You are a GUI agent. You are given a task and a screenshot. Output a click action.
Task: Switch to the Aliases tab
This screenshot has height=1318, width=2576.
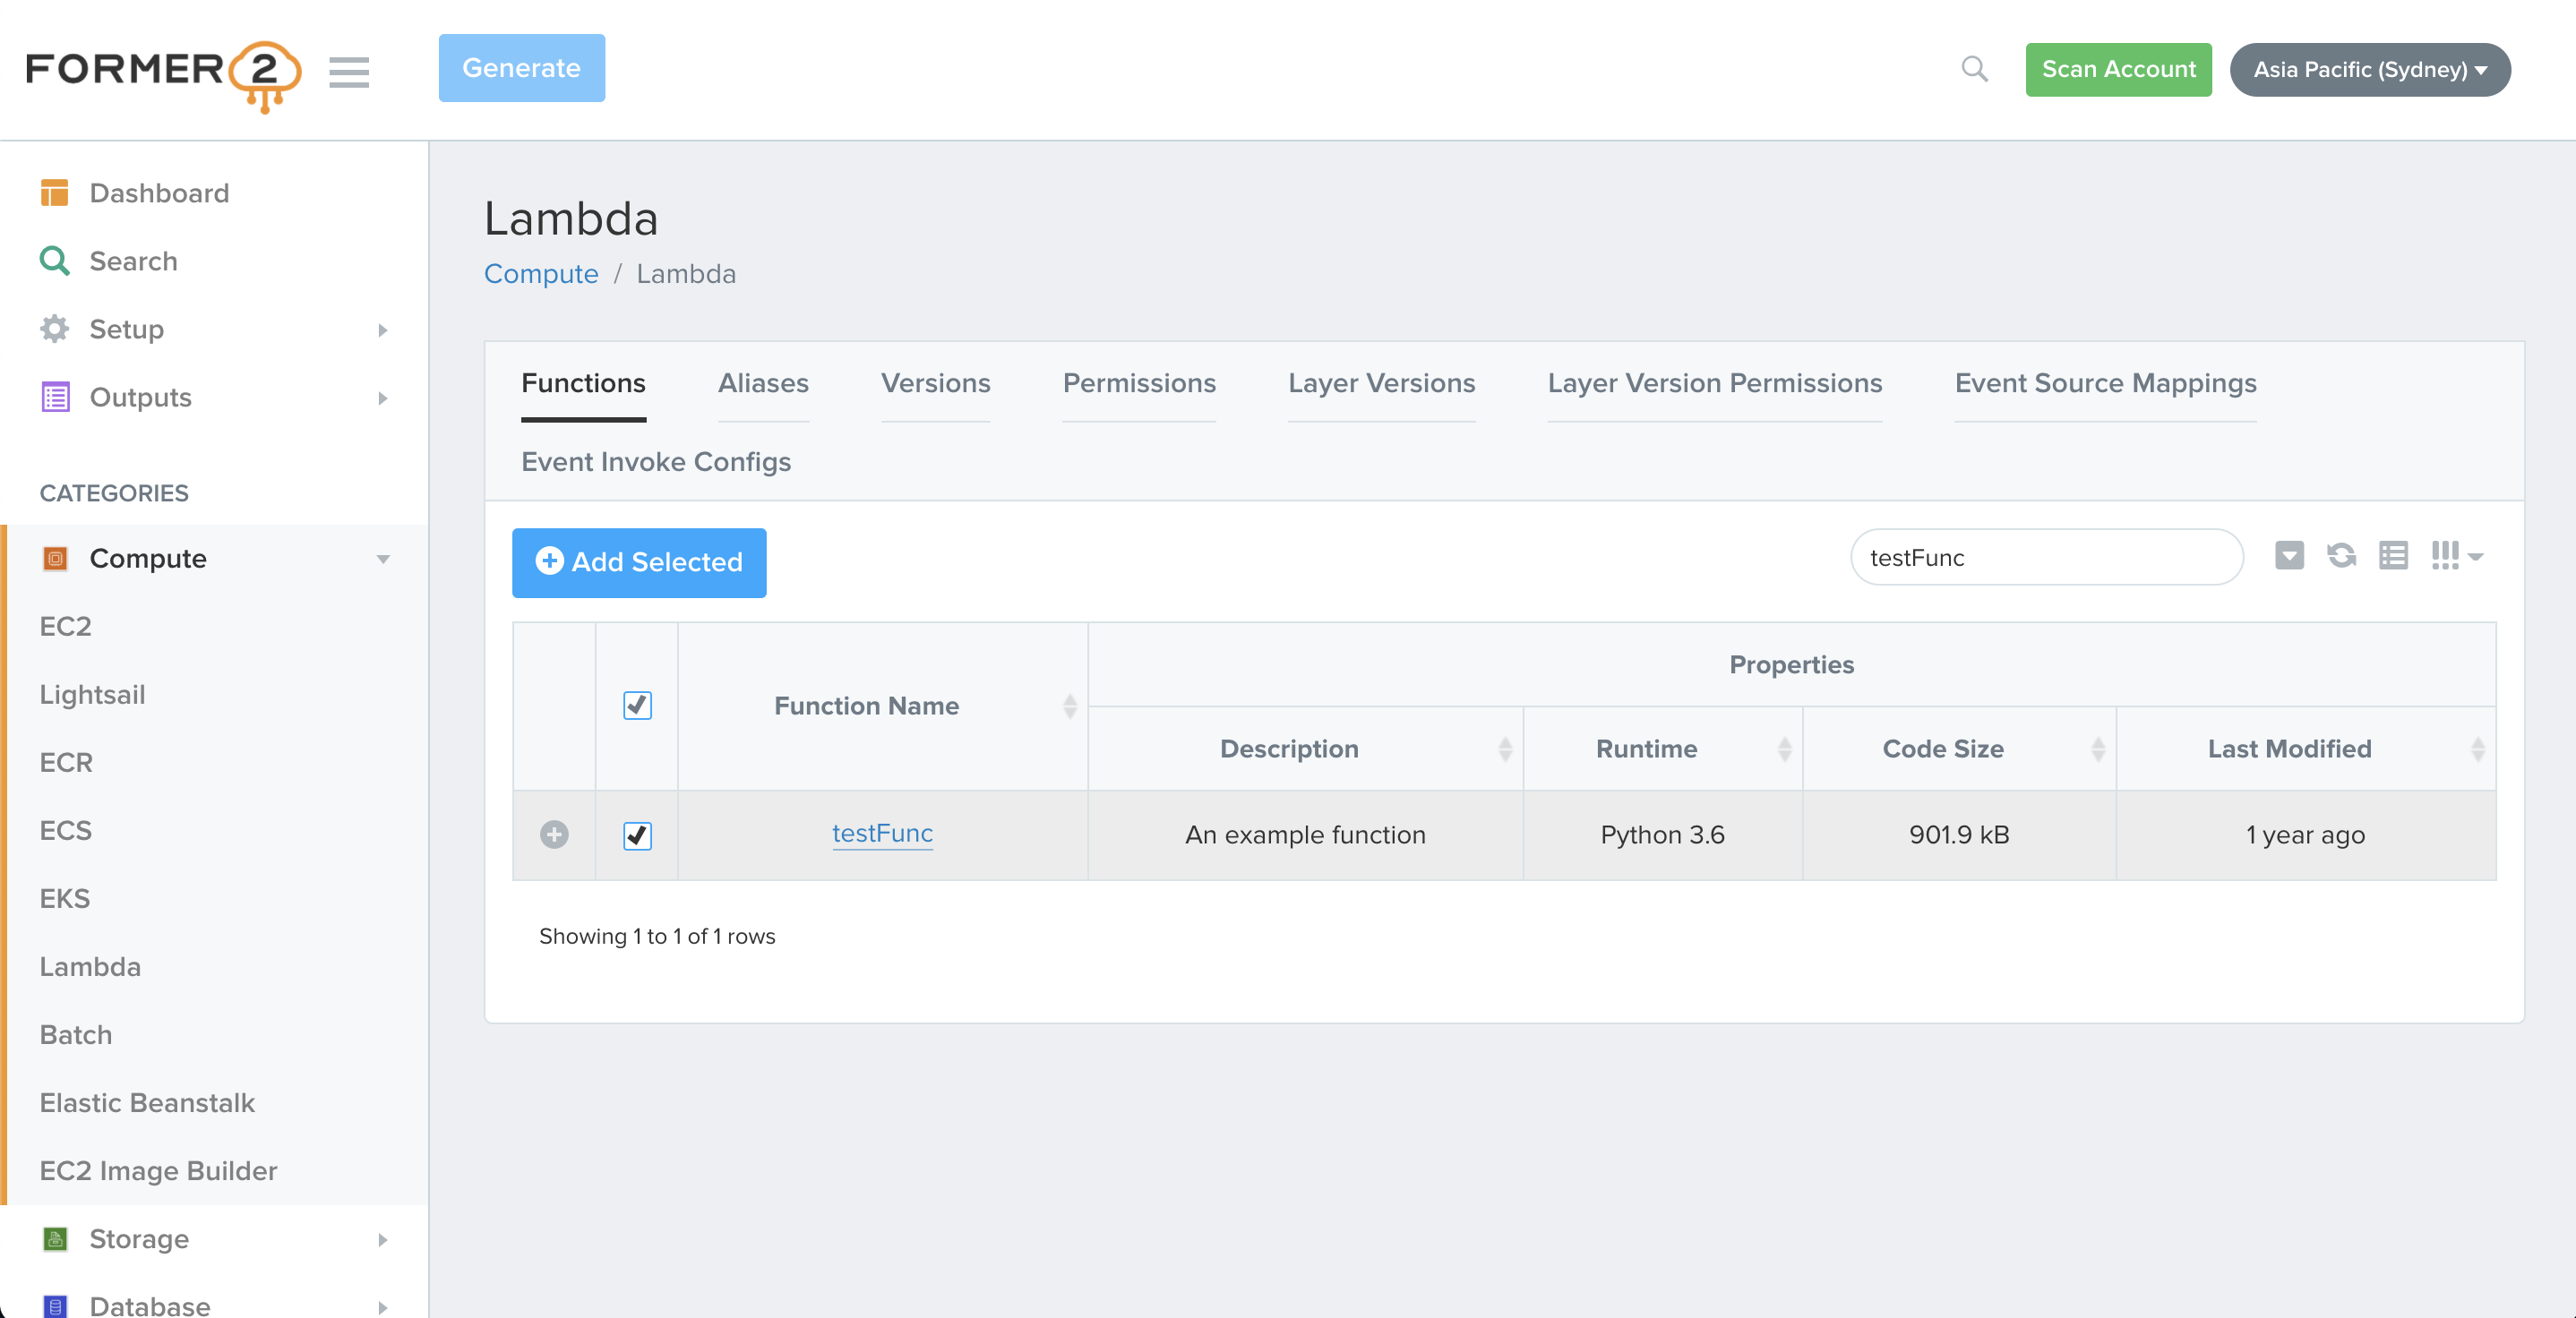pos(763,383)
